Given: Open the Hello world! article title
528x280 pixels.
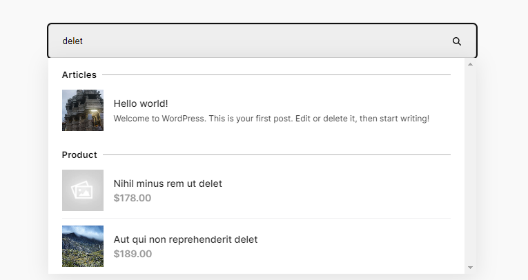Looking at the screenshot, I should coord(141,103).
